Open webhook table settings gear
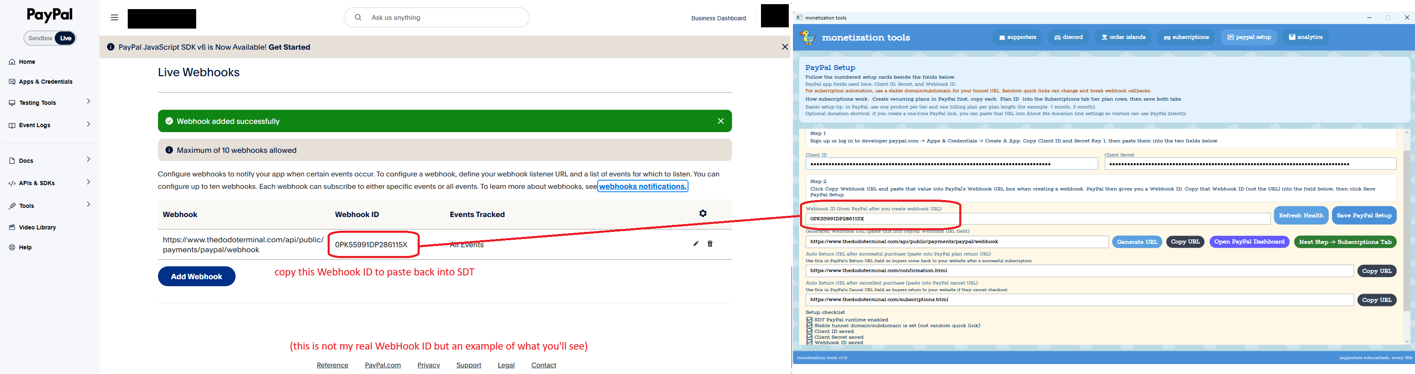This screenshot has height=374, width=1415. [x=703, y=213]
